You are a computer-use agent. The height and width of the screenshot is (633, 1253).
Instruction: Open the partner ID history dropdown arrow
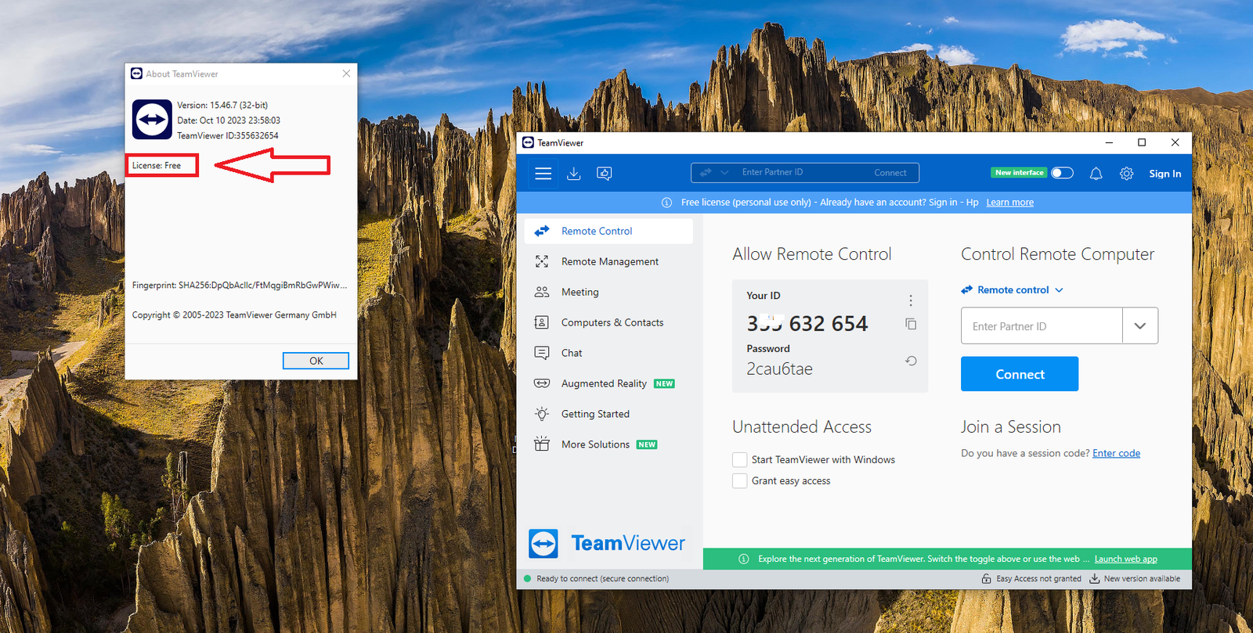tap(1139, 326)
